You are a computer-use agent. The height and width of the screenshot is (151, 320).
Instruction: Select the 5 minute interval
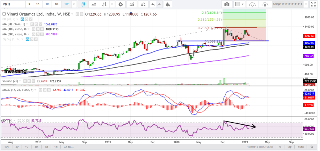(x=29, y=4)
